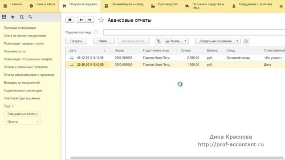Click the Создать button
The image size is (285, 160).
pos(76,41)
